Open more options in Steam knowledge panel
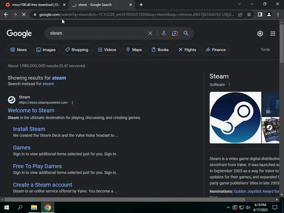This screenshot has width=284, height=213. click(229, 84)
